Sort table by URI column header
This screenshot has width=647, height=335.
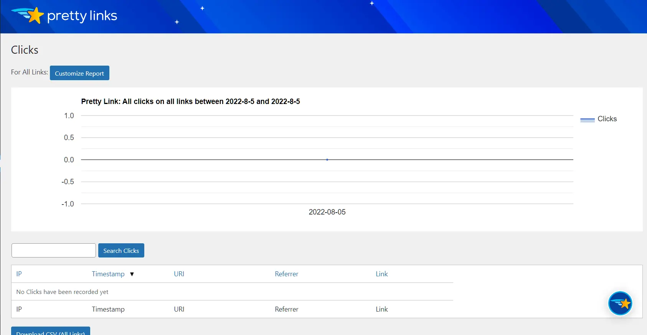pos(179,274)
